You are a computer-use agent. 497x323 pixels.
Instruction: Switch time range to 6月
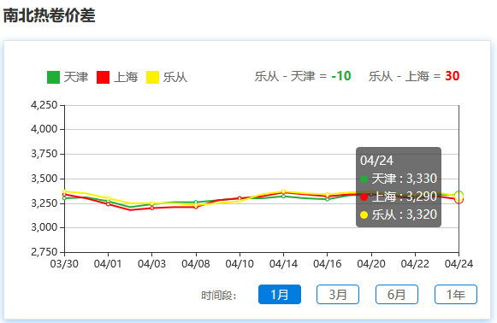(397, 295)
